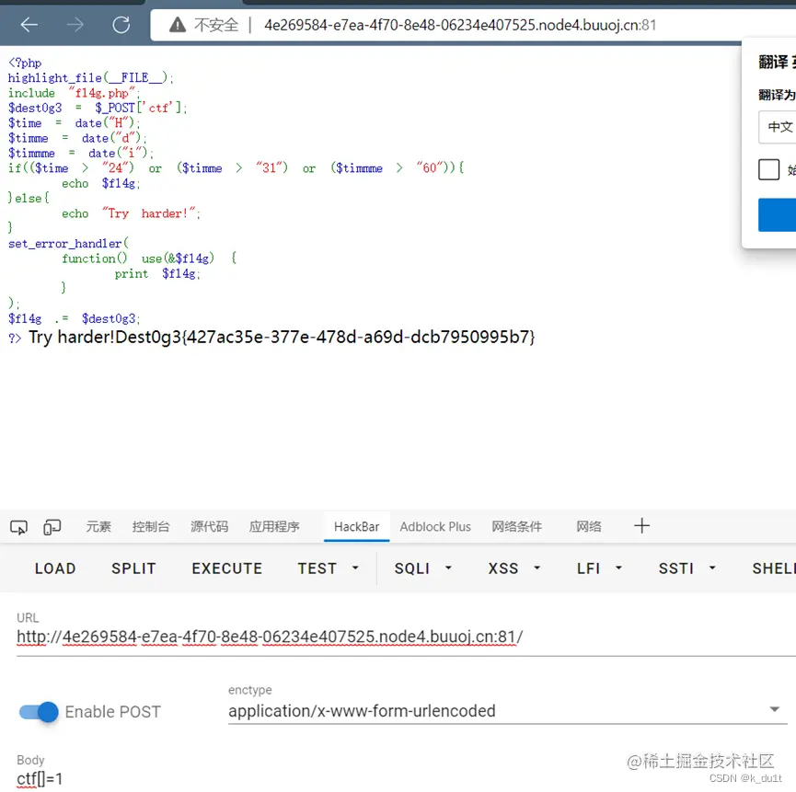
Task: Click the HackBar EXECUTE button
Action: pos(227,568)
